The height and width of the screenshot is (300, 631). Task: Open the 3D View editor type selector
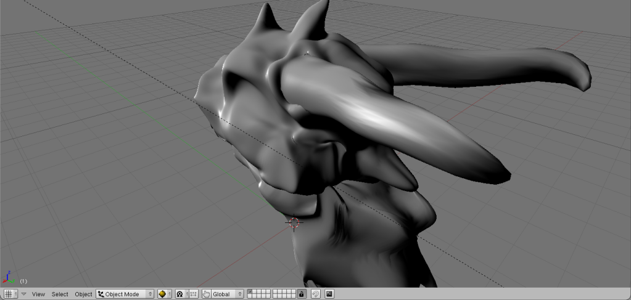10,294
